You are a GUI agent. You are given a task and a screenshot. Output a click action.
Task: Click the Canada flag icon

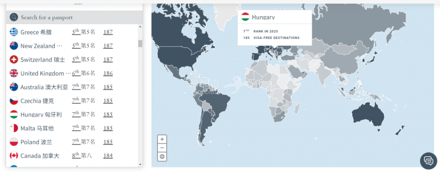pos(14,155)
